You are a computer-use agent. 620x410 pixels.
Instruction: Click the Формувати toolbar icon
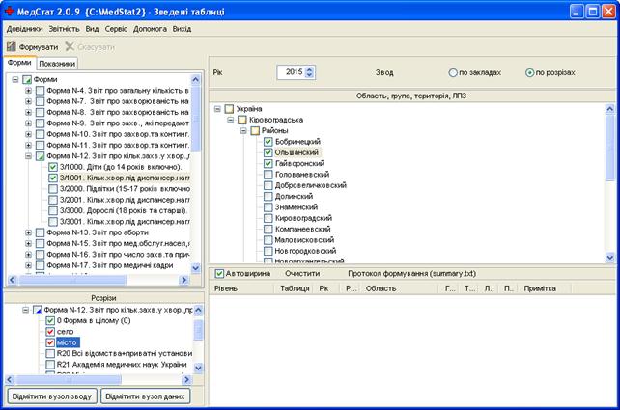point(12,47)
